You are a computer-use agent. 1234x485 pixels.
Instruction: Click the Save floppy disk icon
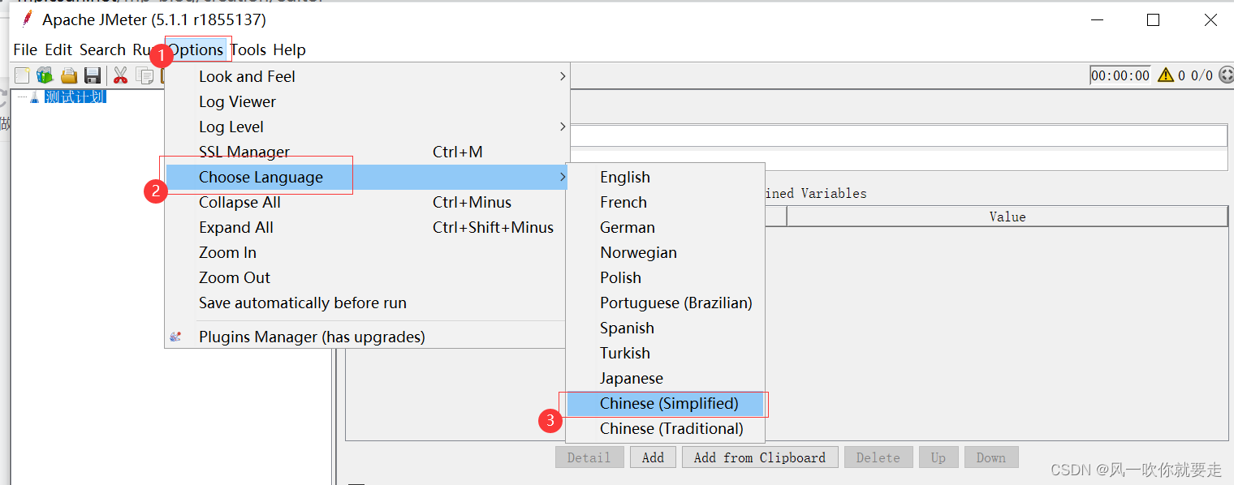(93, 75)
